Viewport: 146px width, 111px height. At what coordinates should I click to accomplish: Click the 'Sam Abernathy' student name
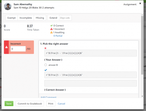pyautogui.click(x=23, y=4)
